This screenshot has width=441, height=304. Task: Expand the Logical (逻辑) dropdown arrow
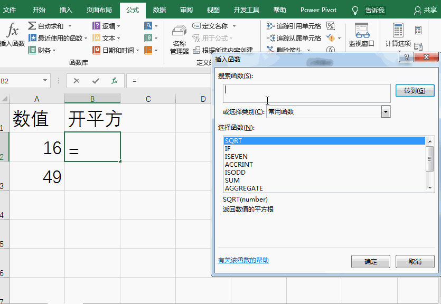click(x=119, y=26)
